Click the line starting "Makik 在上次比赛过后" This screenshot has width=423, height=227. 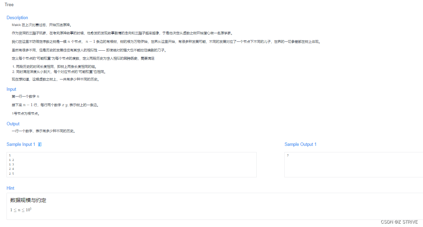coord(41,25)
